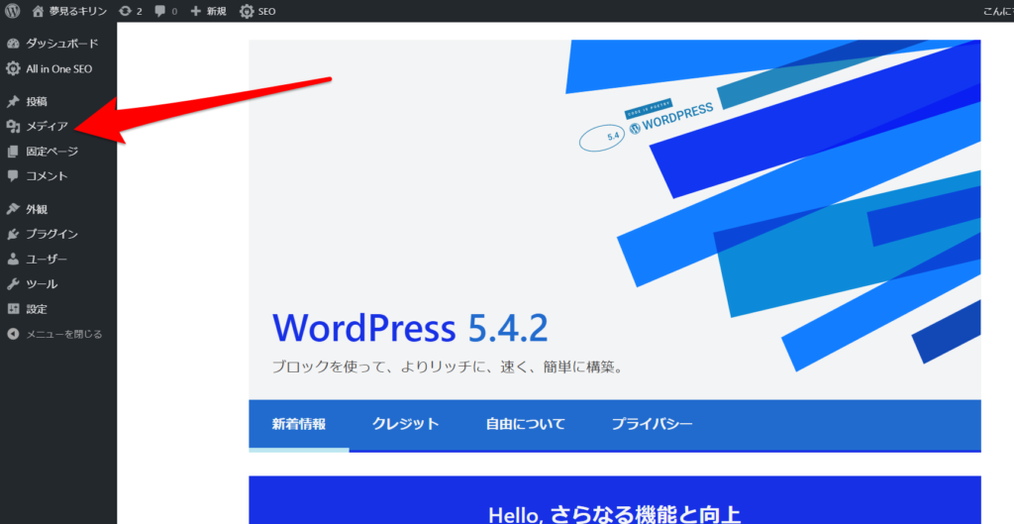Click the tagline ブロックを使って、よりリッチに

(448, 367)
